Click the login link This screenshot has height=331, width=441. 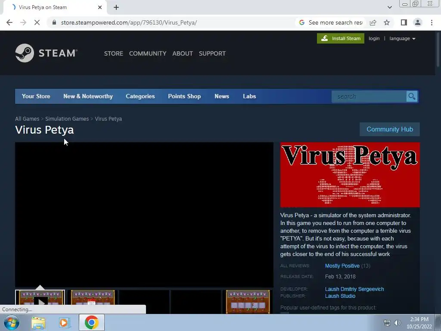coord(374,38)
